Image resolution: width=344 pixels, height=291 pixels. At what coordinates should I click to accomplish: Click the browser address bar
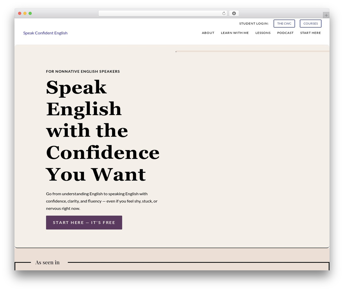163,13
